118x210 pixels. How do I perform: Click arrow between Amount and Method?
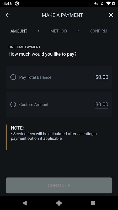39,31
